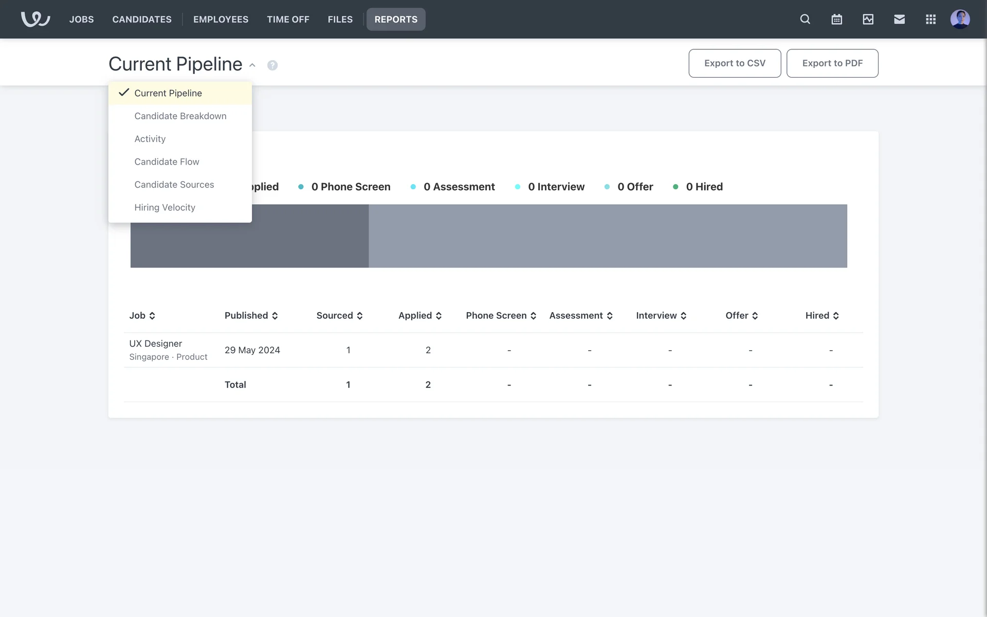Click Export to PDF button

(x=832, y=63)
